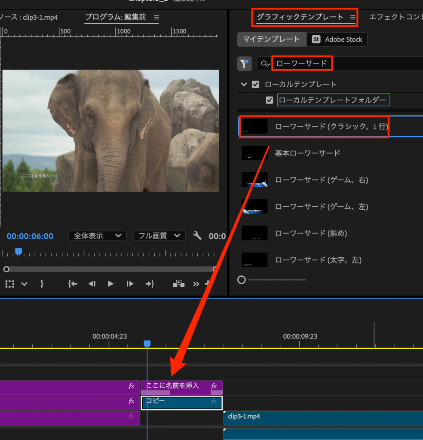Step back one frame

point(92,284)
